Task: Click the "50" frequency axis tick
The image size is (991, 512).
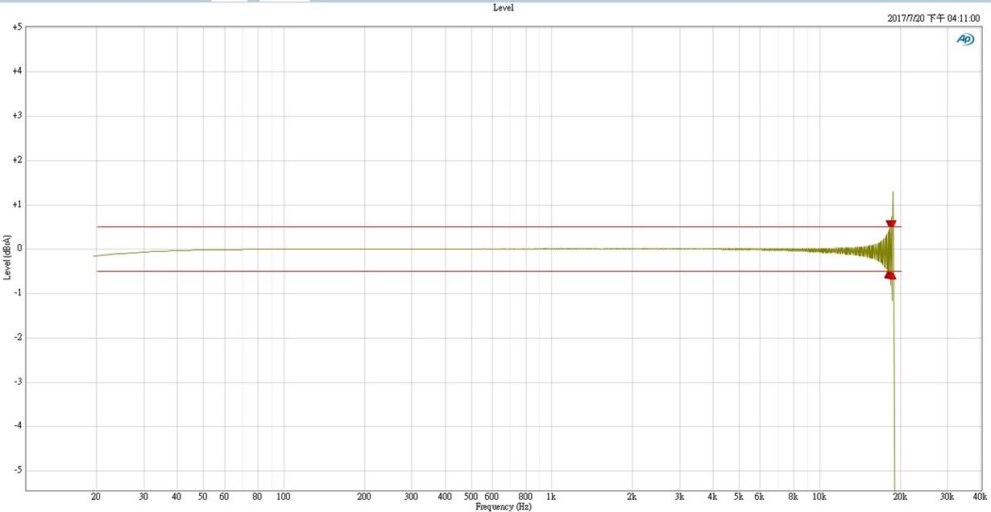Action: [202, 497]
